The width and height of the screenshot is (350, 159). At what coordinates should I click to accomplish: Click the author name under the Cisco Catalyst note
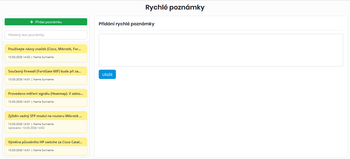43,150
